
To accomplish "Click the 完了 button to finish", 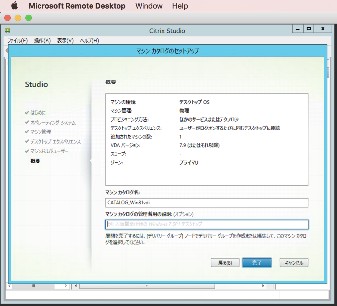I will 257,263.
